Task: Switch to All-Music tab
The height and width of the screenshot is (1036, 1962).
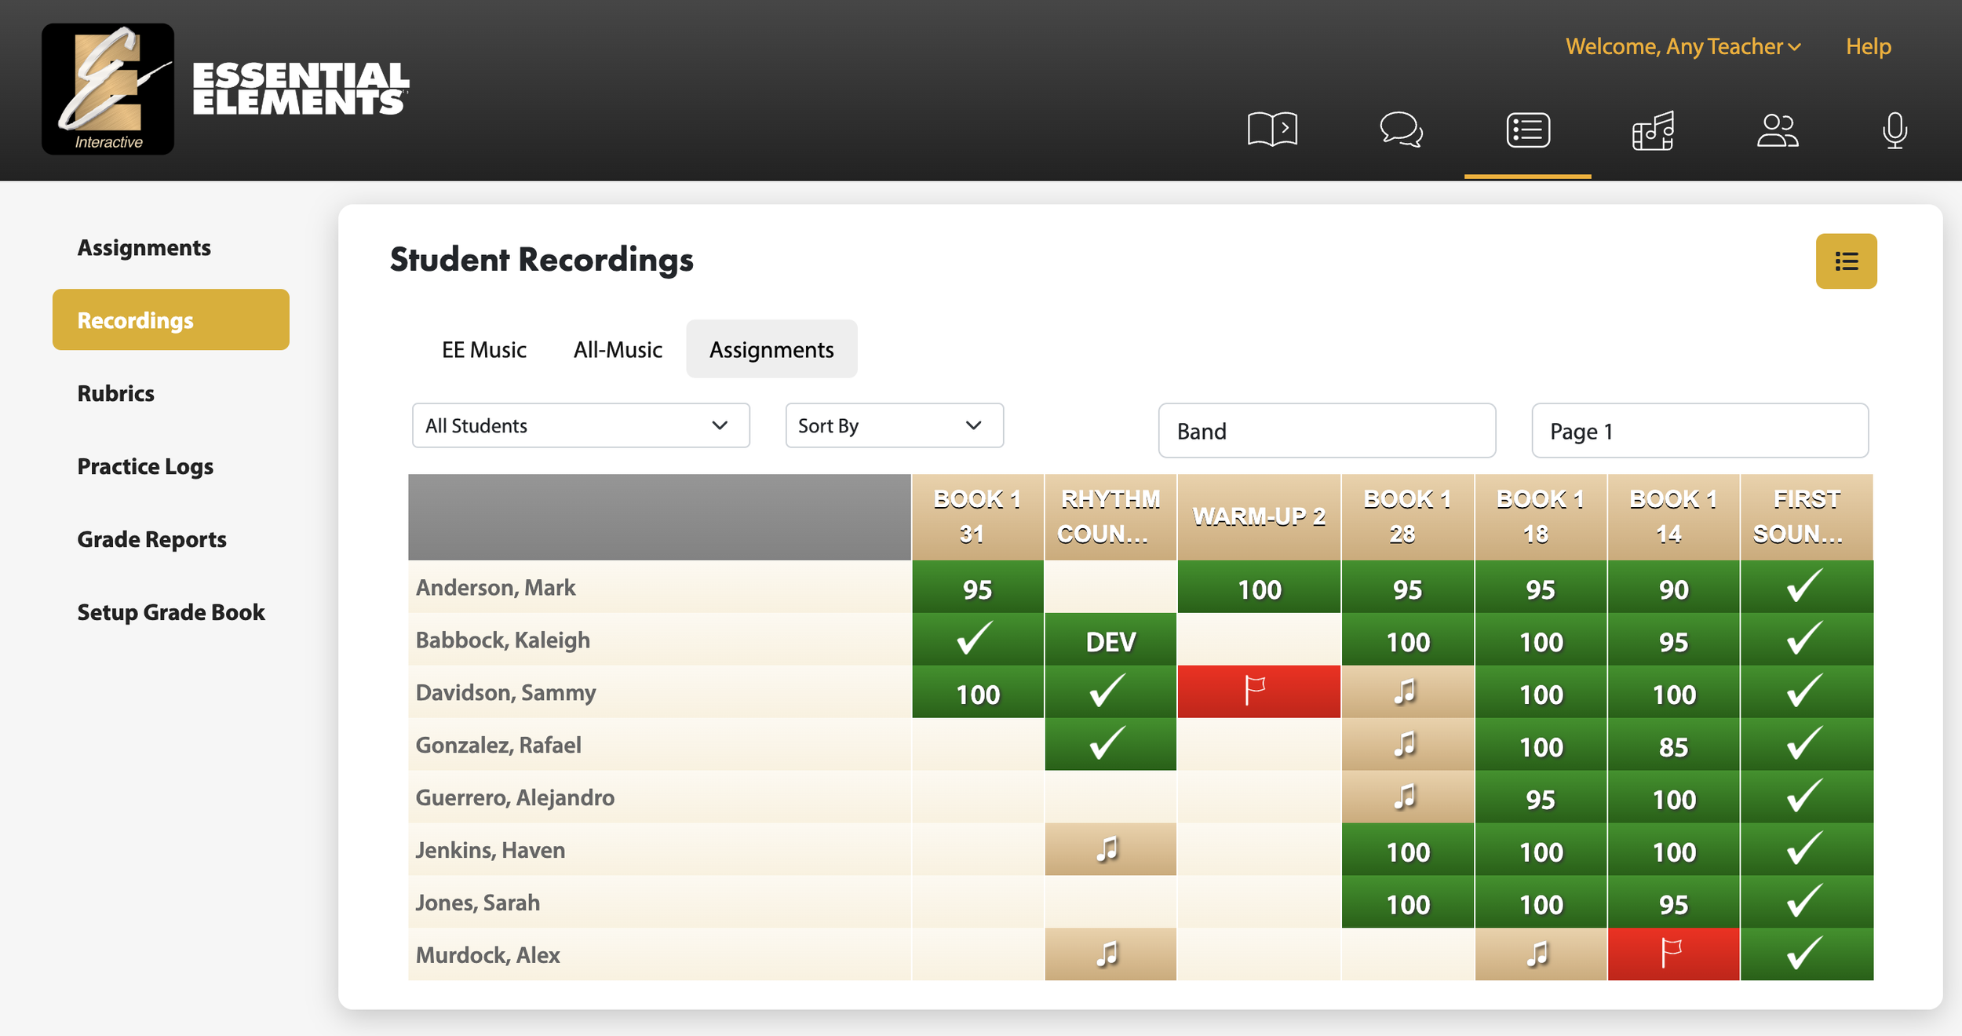Action: point(618,348)
